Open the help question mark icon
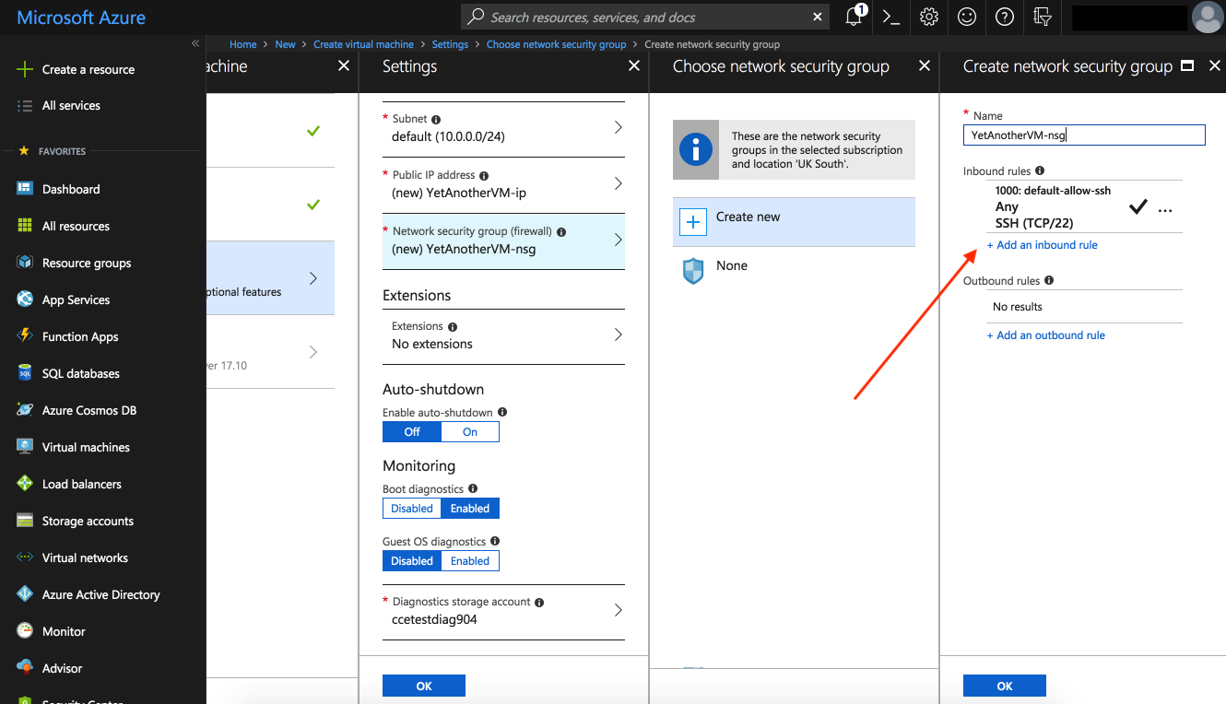The image size is (1226, 704). pos(1005,17)
